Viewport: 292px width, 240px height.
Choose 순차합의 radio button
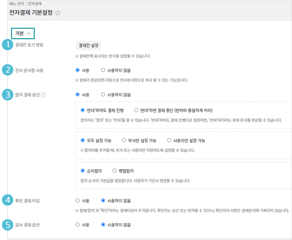pos(83,171)
